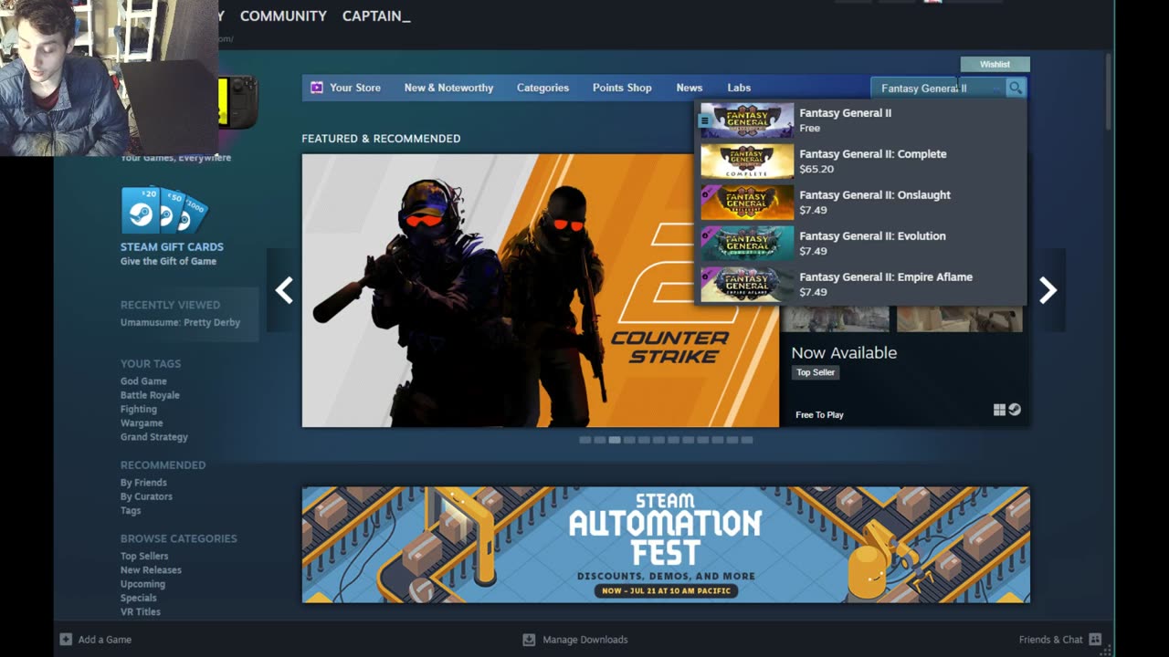Open recommendations By Curators
This screenshot has height=657, width=1169.
coord(146,496)
